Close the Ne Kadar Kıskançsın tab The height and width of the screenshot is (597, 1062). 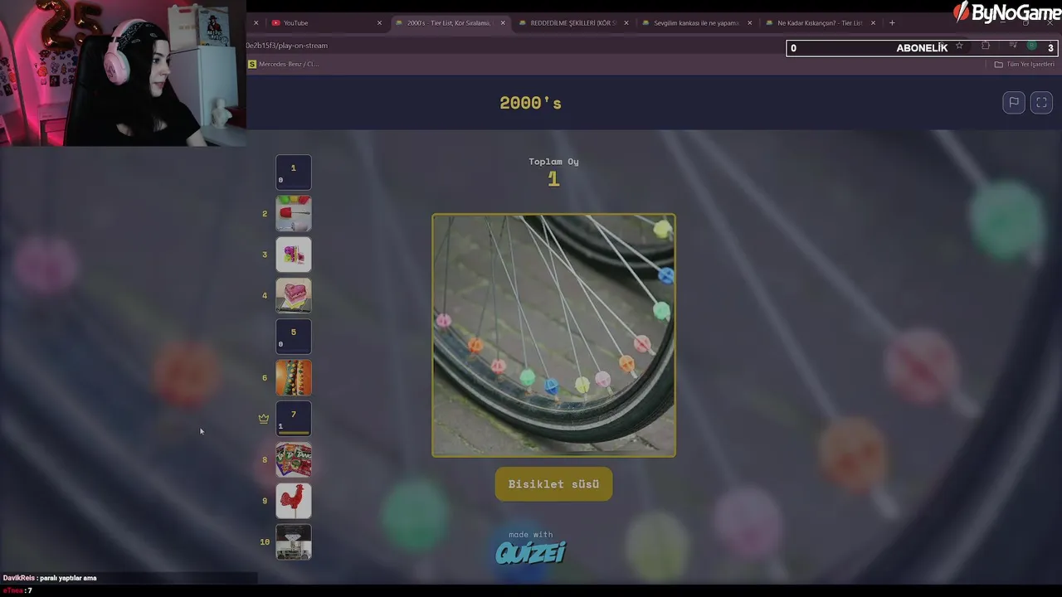pos(873,23)
